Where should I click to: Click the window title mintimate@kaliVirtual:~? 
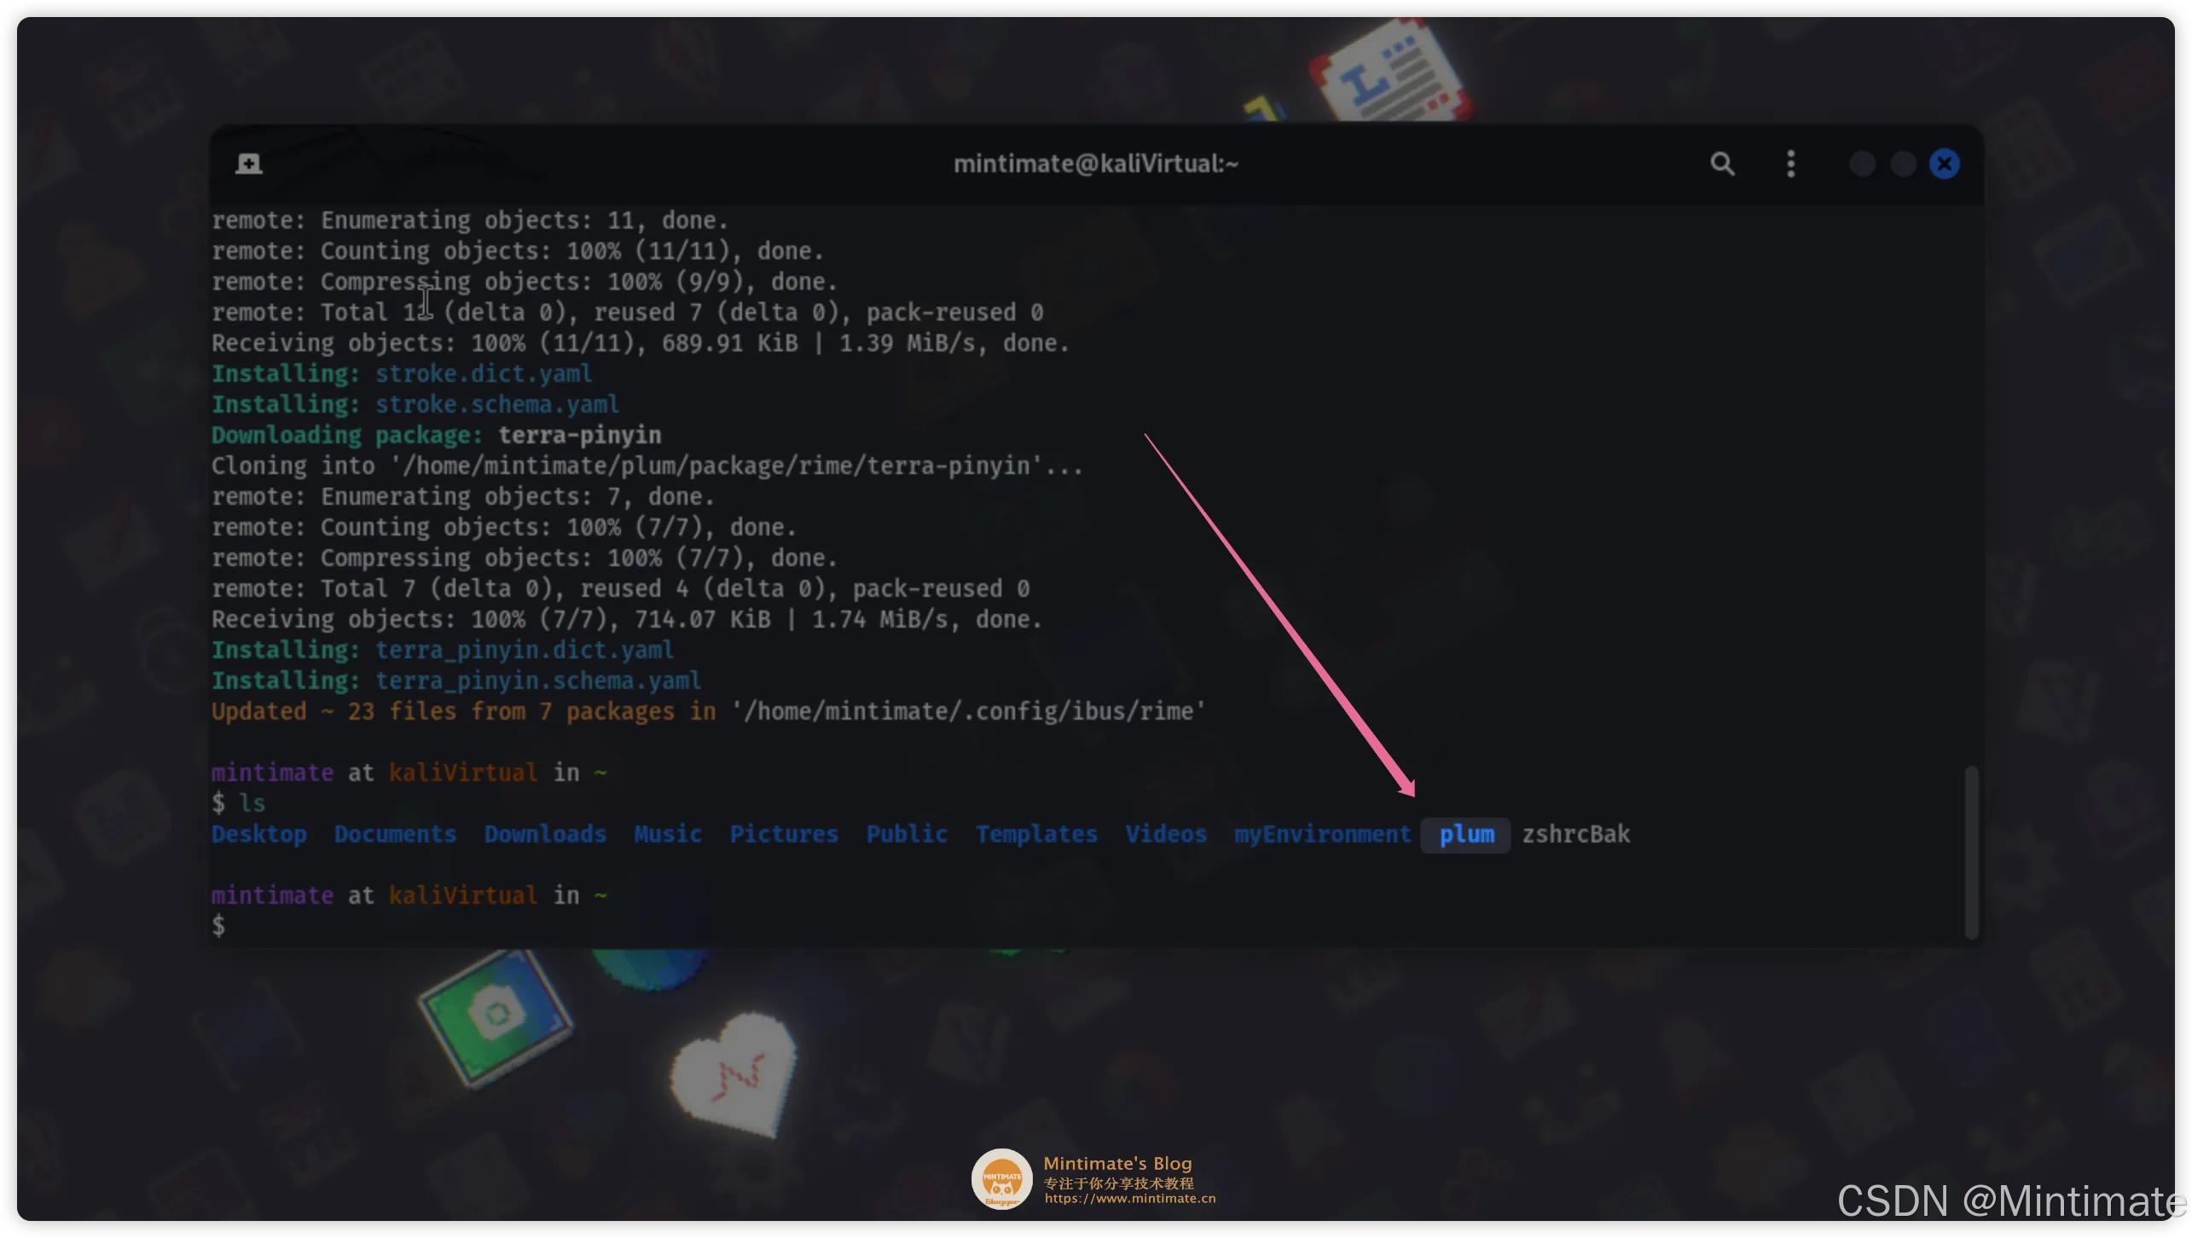coord(1095,164)
